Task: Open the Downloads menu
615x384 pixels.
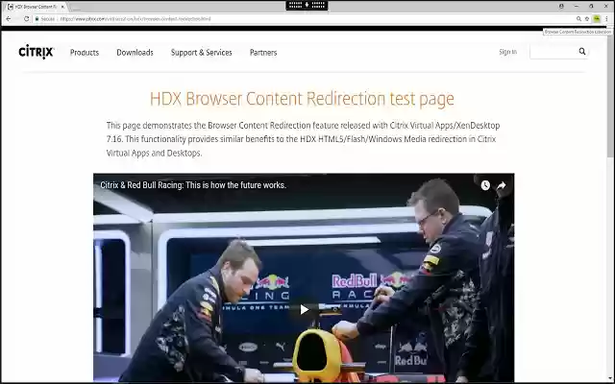Action: tap(135, 53)
